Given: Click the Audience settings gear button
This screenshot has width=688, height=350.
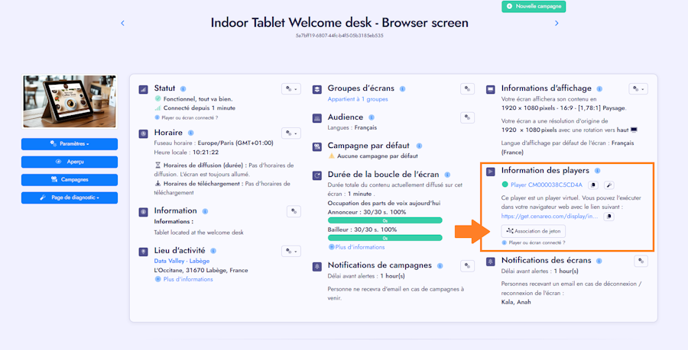Looking at the screenshot, I should pyautogui.click(x=467, y=117).
